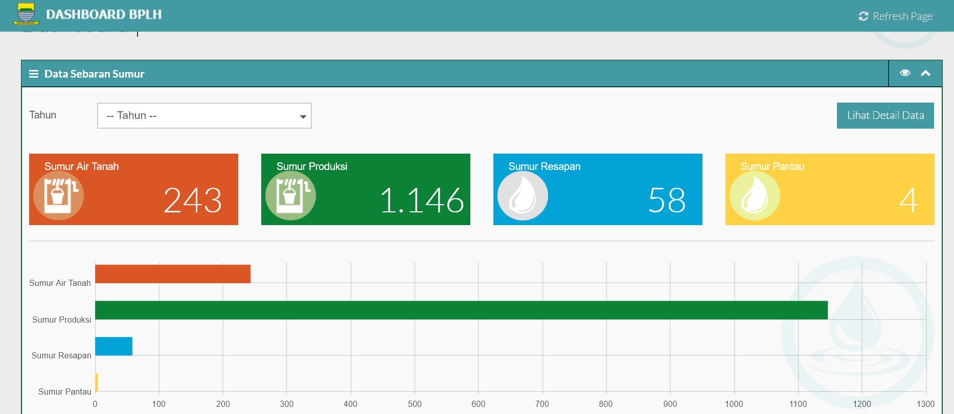Click the 1.146 count on Sumur Produksi
The width and height of the screenshot is (954, 414).
click(x=422, y=200)
